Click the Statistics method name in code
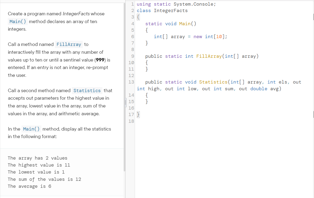Screen dimensions: 314x198 [213, 82]
